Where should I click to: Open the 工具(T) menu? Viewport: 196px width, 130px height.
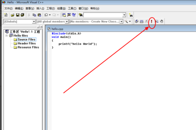click(x=72, y=8)
